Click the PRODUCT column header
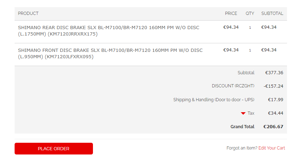This screenshot has width=297, height=163. pyautogui.click(x=28, y=13)
